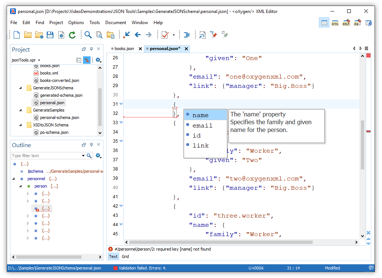This screenshot has height=278, width=382.
Task: Switch to the DITA perspective
Action: click(x=335, y=23)
